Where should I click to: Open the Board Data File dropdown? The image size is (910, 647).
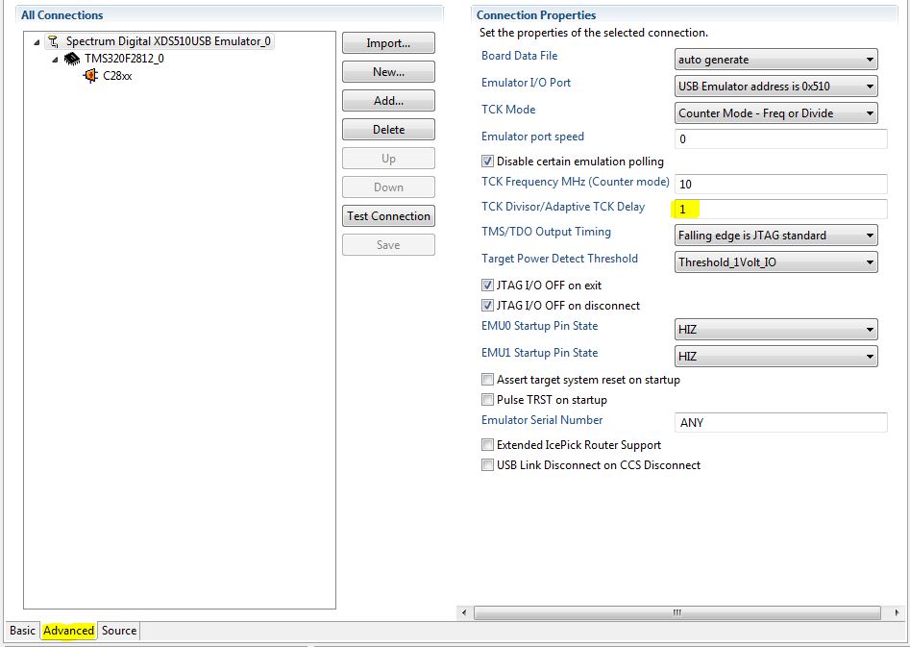point(871,59)
